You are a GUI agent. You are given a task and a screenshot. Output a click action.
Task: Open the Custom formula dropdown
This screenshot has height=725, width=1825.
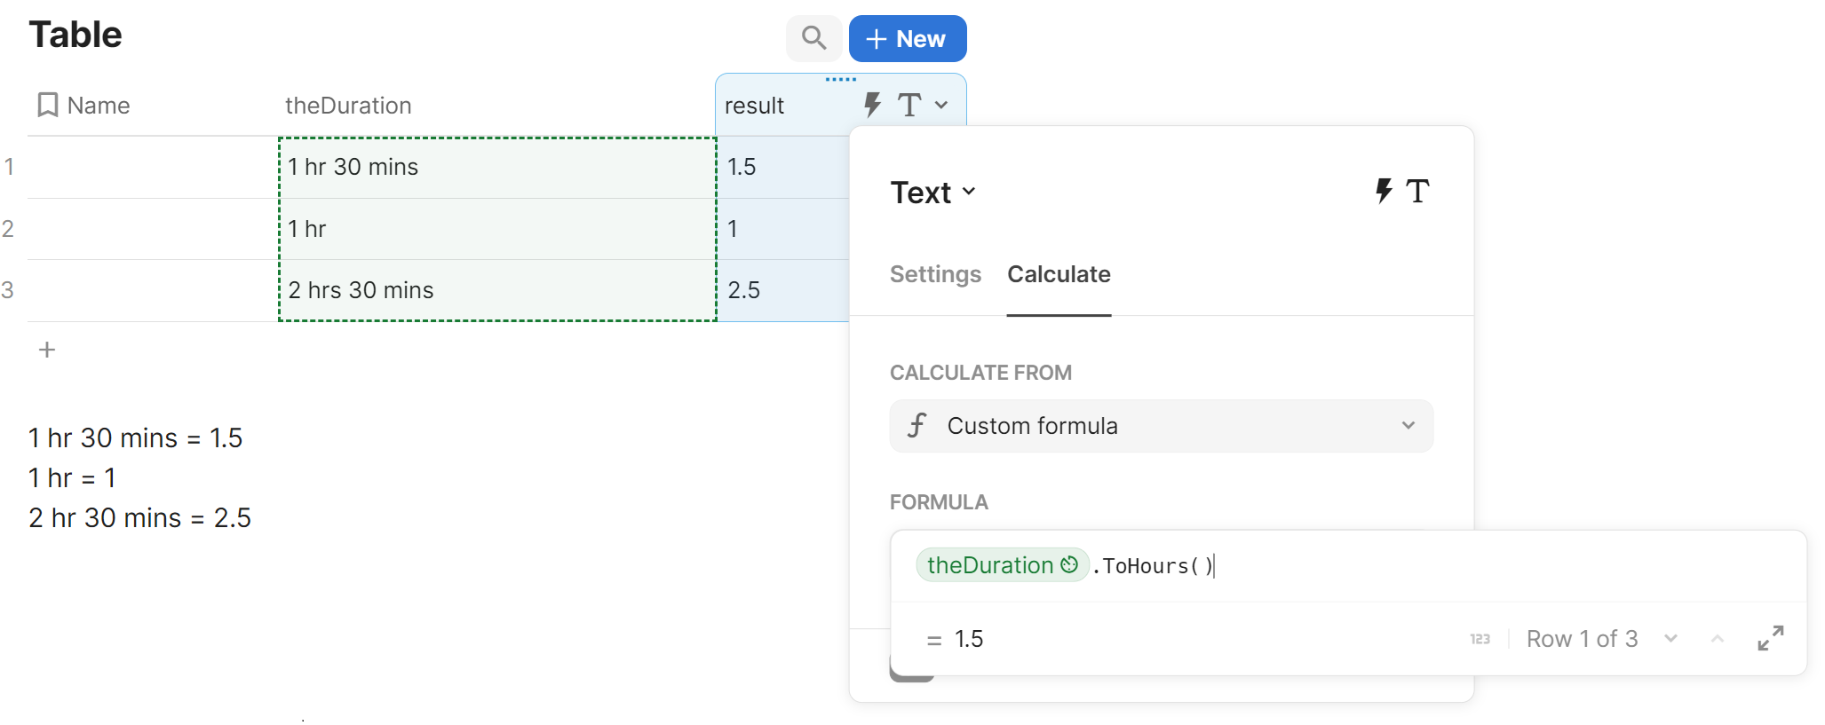(x=1161, y=426)
